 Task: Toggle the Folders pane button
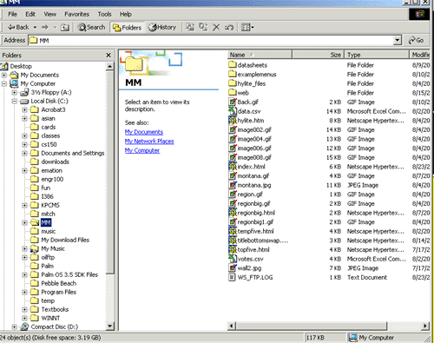tap(128, 28)
